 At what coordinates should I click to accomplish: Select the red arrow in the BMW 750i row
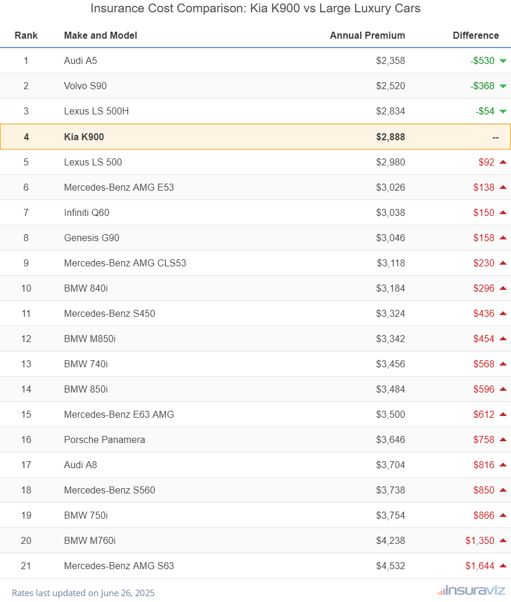click(x=503, y=515)
